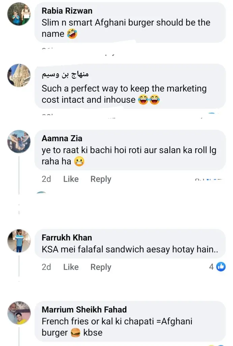
Task: Select the 'French fries or kal ki chapati' comment
Action: (x=117, y=327)
